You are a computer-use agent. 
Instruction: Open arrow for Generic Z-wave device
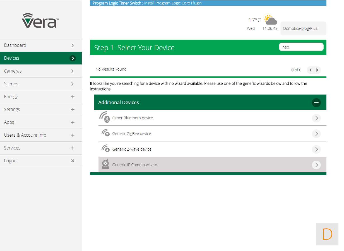(x=316, y=149)
